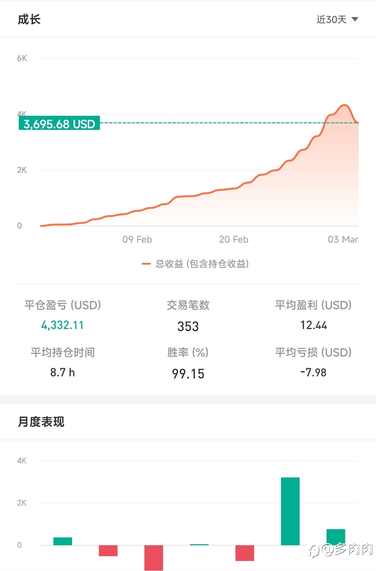Viewport: 376px width, 571px height.
Task: Tap the 4K label on monthly chart
Action: pos(22,461)
